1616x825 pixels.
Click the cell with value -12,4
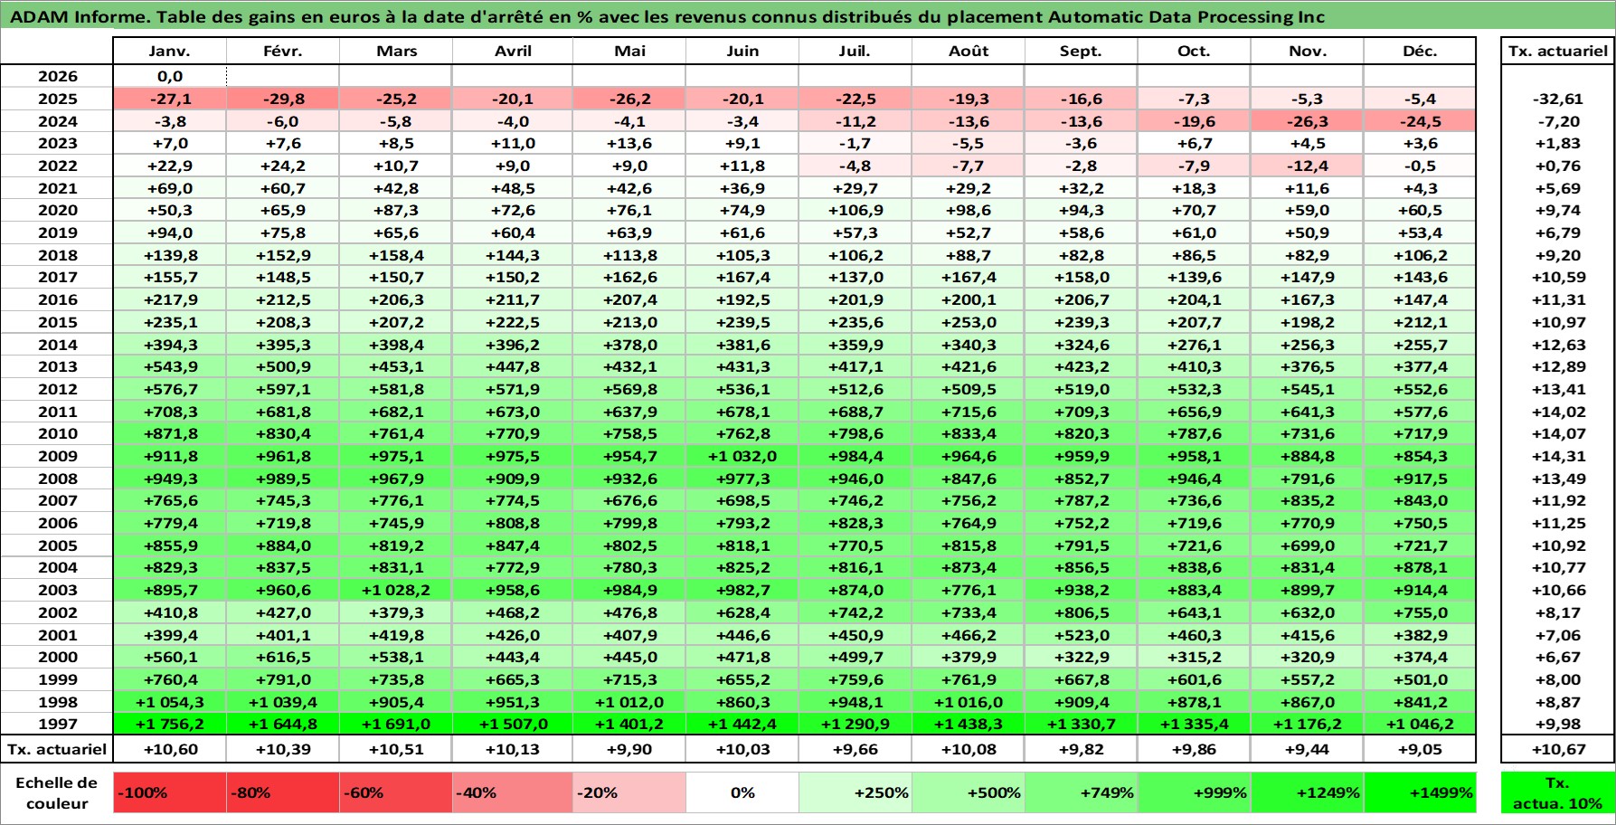pyautogui.click(x=1307, y=166)
